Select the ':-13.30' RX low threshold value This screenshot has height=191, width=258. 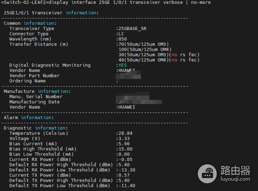click(126, 170)
